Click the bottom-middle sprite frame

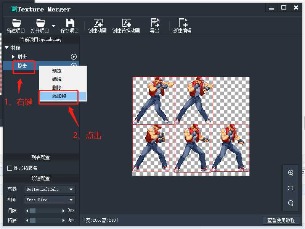click(193, 148)
